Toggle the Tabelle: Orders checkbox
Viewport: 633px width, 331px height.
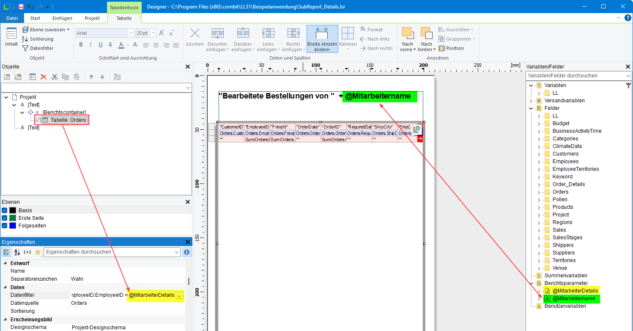tap(38, 120)
